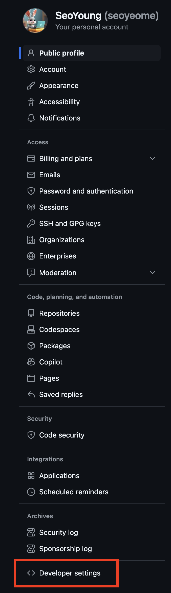Screen dimensions: 171x593
Task: Click the Sessions broadcast icon
Action: click(31, 207)
